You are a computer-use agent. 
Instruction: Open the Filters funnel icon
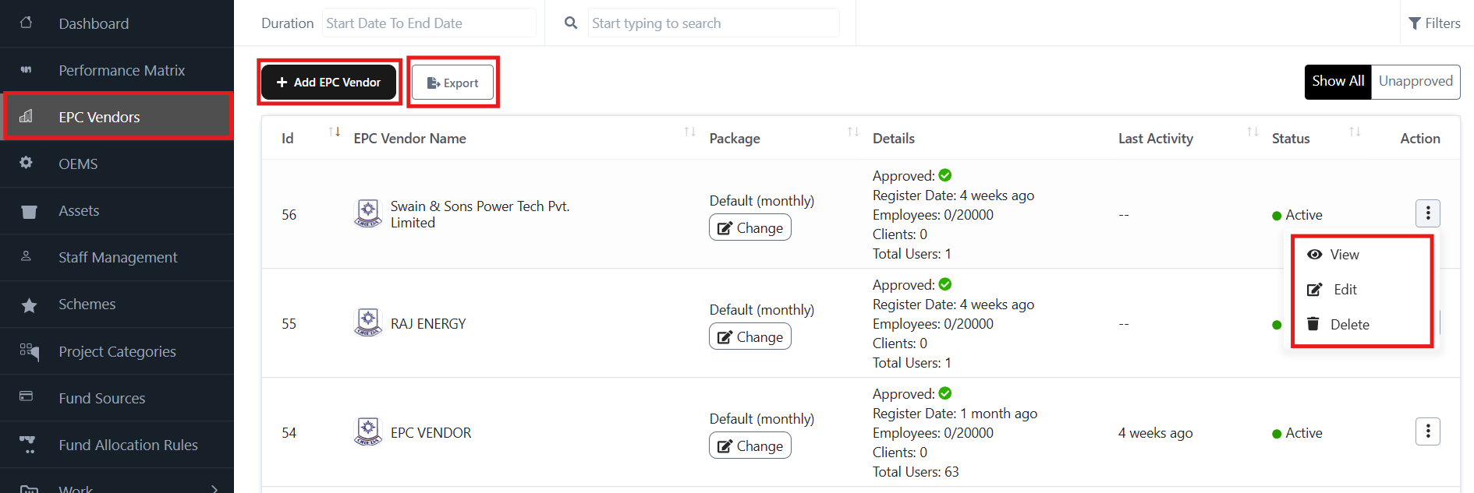1414,23
